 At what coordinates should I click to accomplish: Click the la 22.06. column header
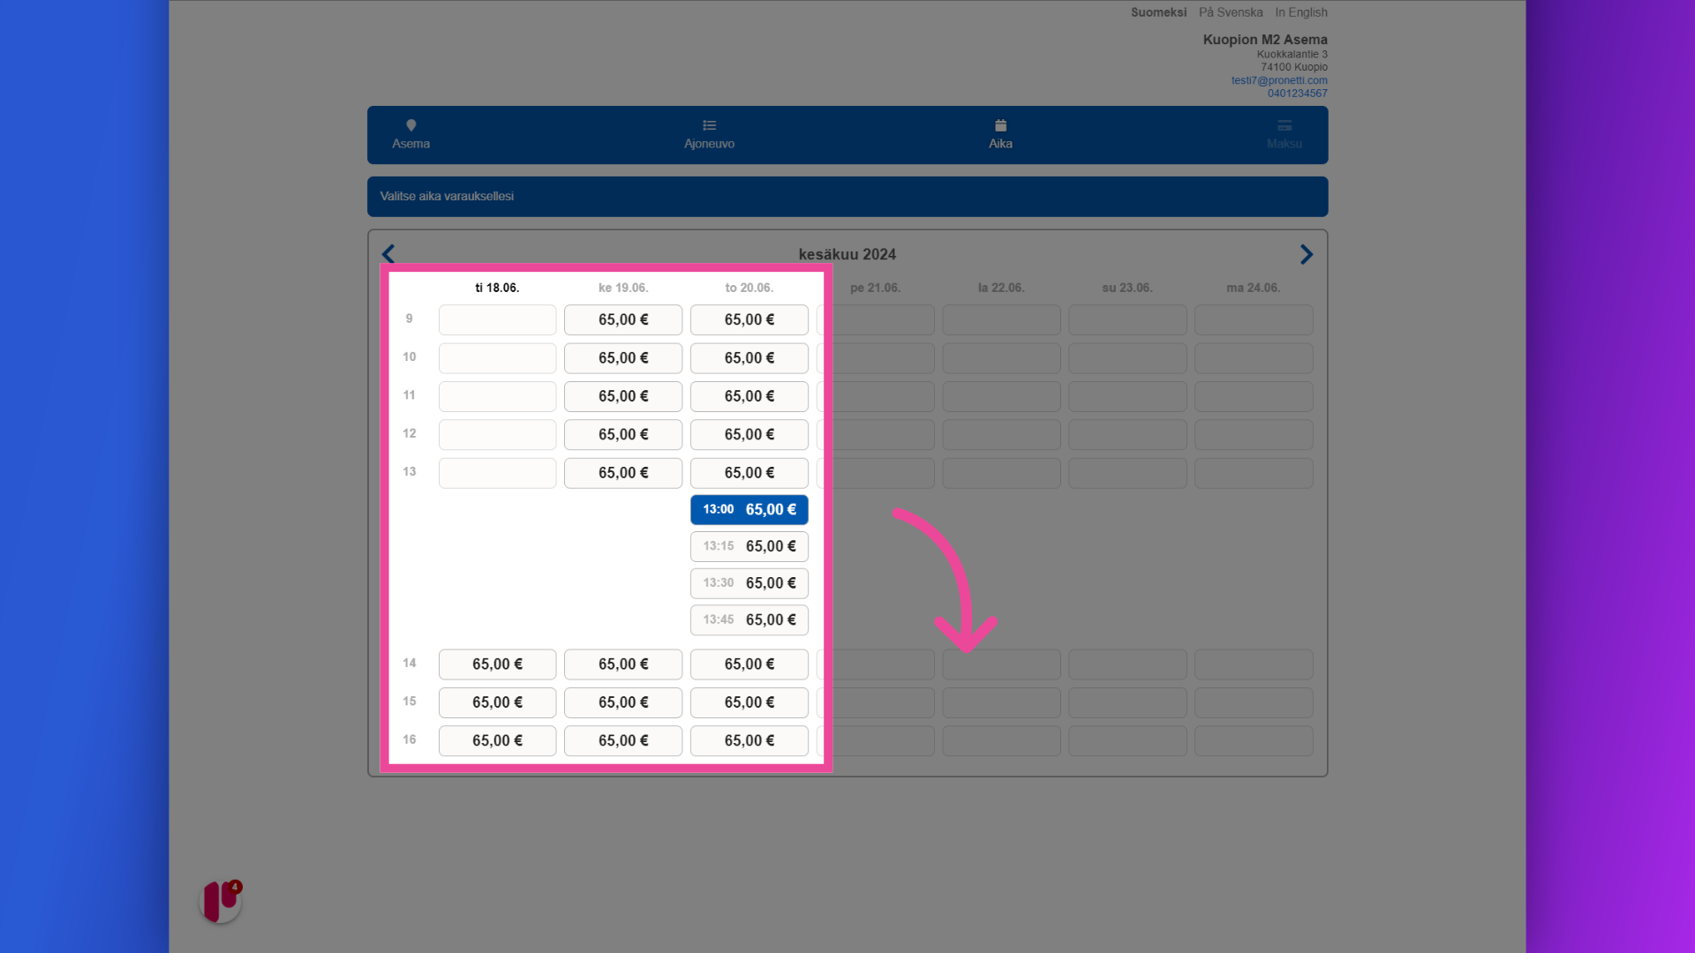tap(1001, 288)
